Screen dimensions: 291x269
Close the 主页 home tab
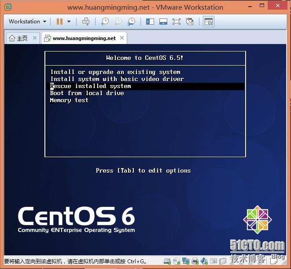(34, 38)
